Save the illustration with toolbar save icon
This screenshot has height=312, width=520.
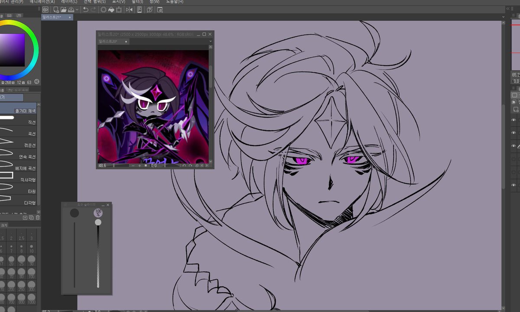click(71, 10)
